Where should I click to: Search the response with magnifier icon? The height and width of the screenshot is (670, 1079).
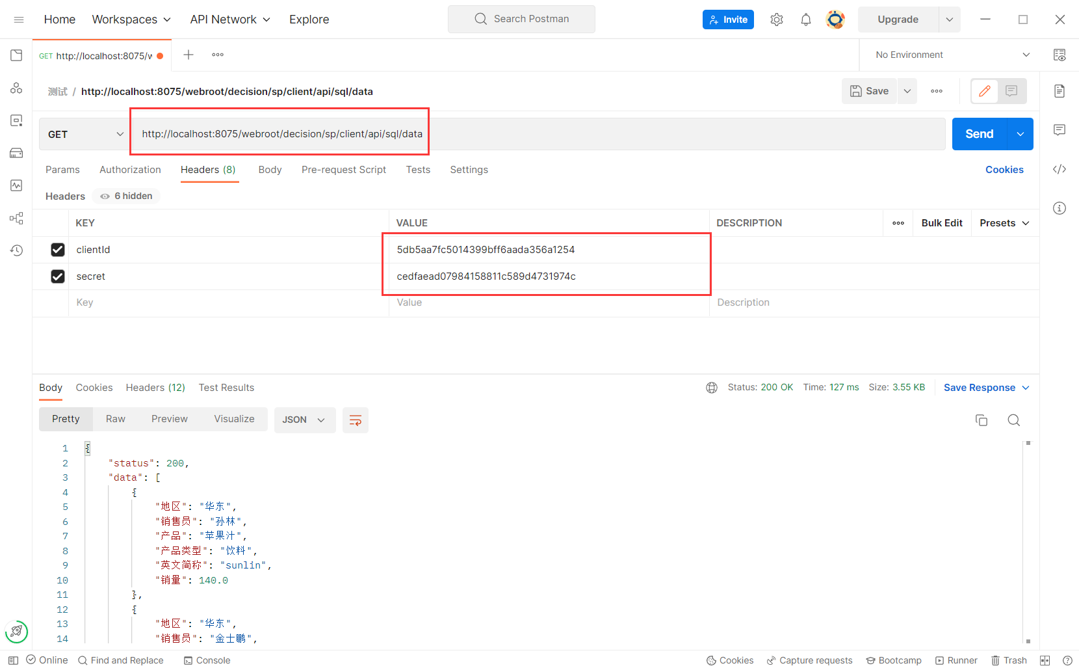(x=1013, y=420)
